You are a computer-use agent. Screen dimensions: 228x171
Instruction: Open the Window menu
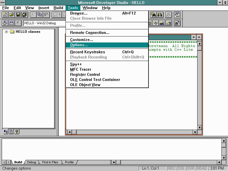pos(90,8)
